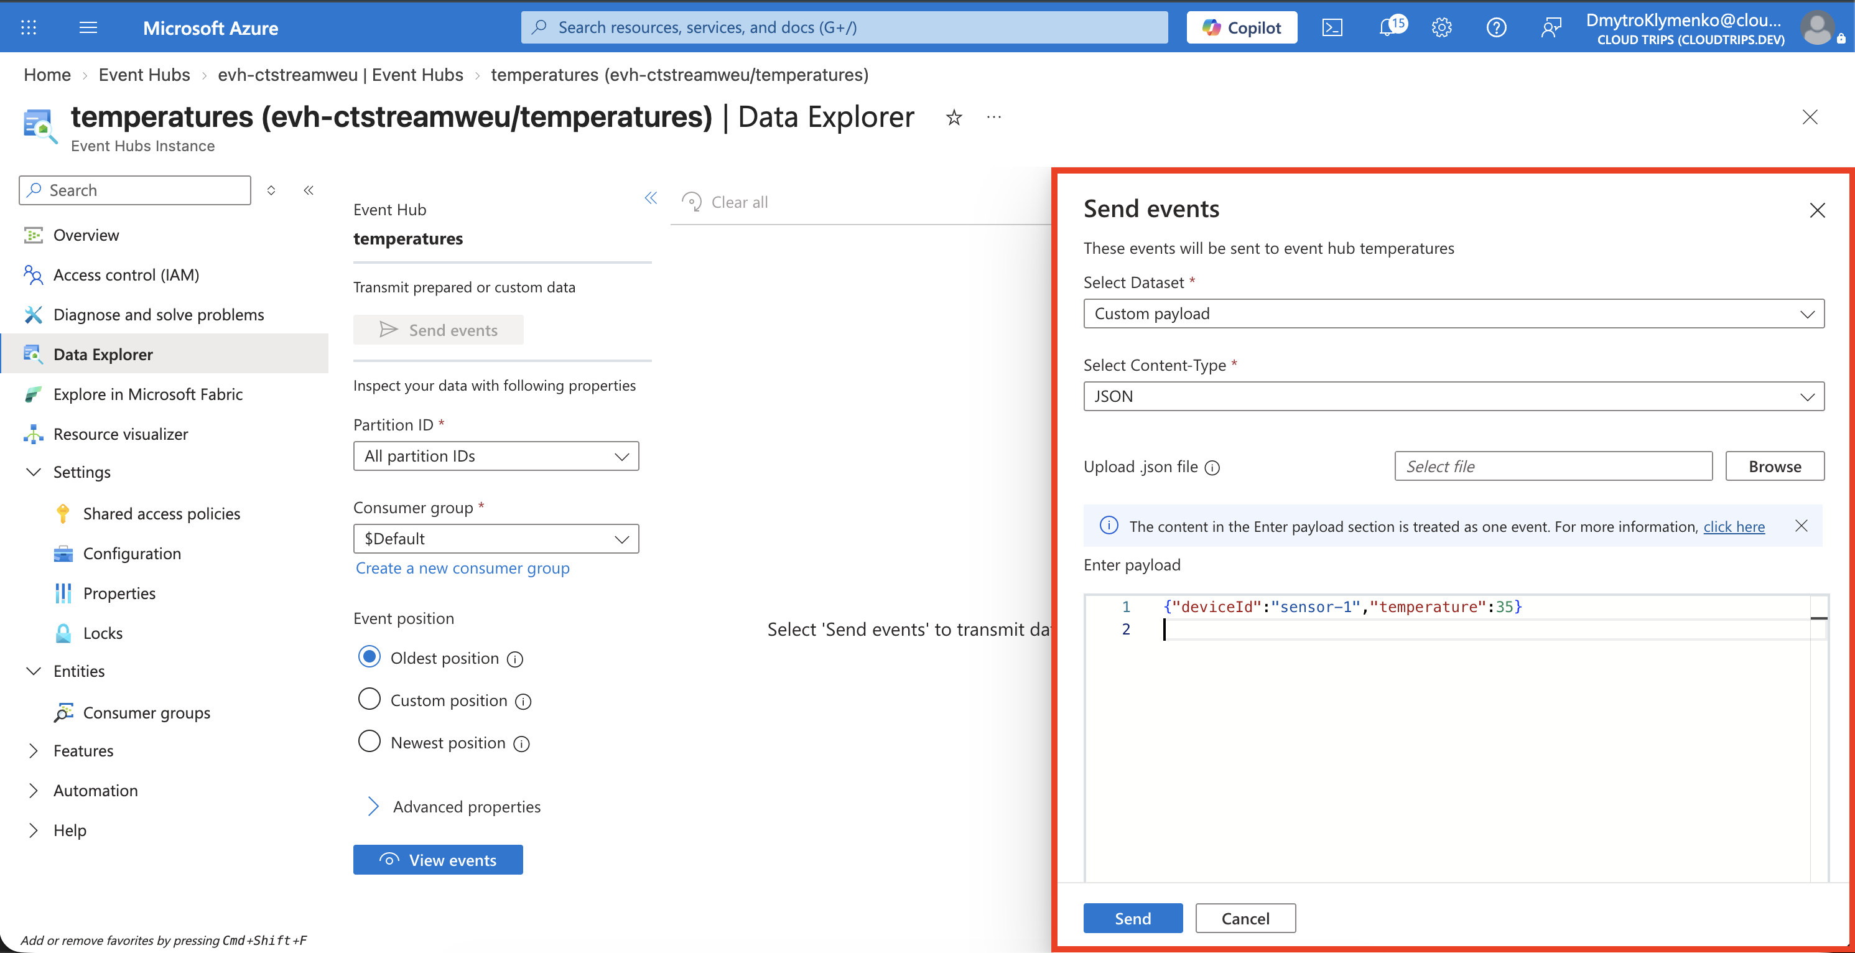Select Data Explorer menu item
1855x953 pixels.
(165, 355)
